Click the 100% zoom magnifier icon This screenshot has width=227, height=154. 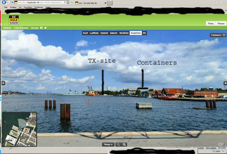click(214, 151)
